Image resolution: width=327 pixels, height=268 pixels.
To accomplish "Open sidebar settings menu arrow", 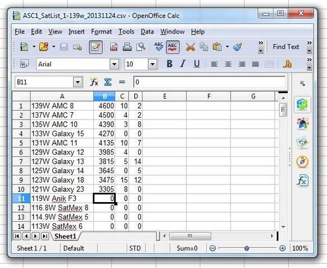I will pos(302,84).
